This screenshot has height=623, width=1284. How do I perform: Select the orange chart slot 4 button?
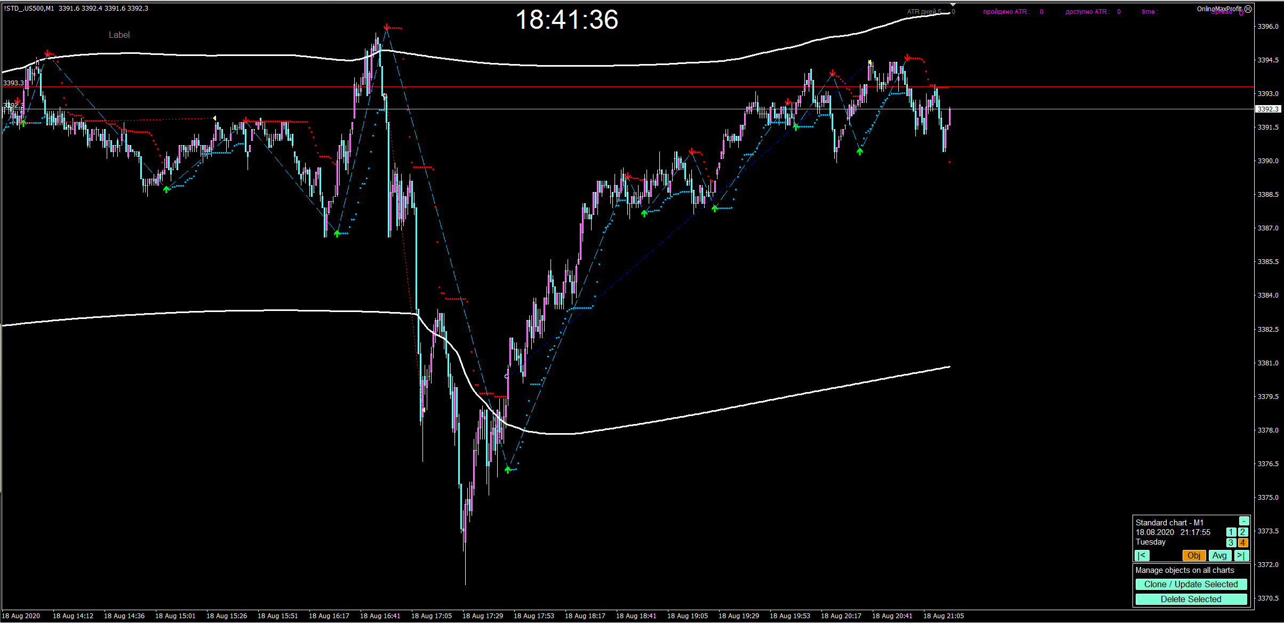point(1243,542)
